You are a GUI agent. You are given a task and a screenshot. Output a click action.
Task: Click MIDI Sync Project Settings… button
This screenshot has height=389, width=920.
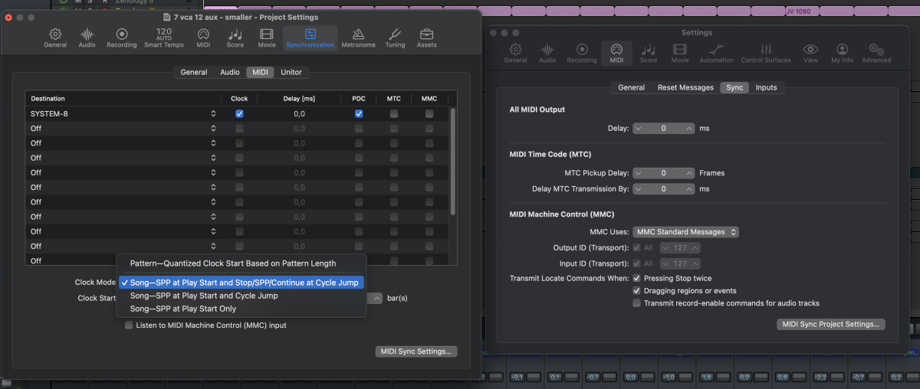click(831, 324)
